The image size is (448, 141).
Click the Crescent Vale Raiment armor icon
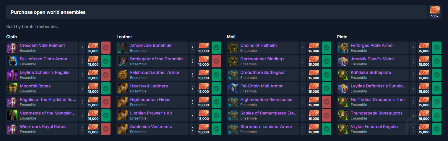point(12,48)
